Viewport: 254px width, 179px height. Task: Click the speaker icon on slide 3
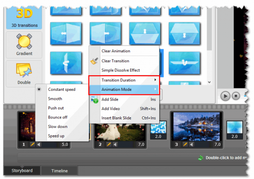[x=191, y=144]
